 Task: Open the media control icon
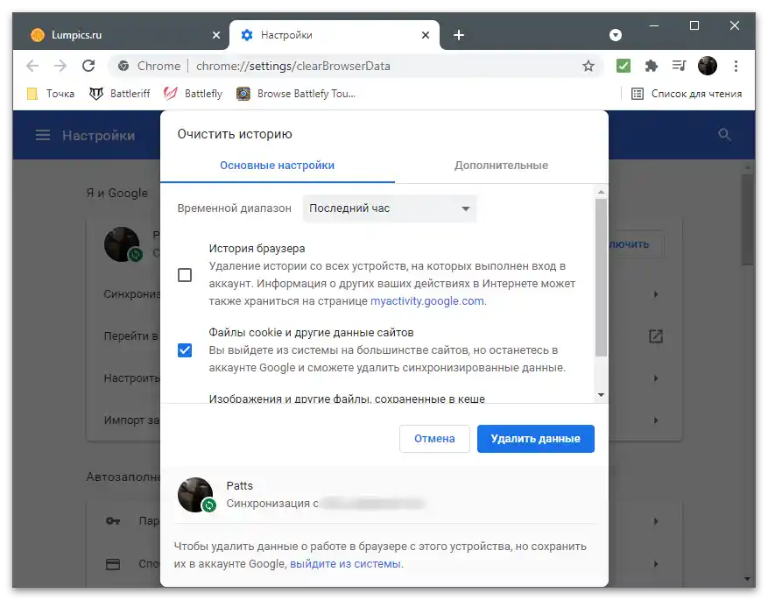pyautogui.click(x=679, y=66)
